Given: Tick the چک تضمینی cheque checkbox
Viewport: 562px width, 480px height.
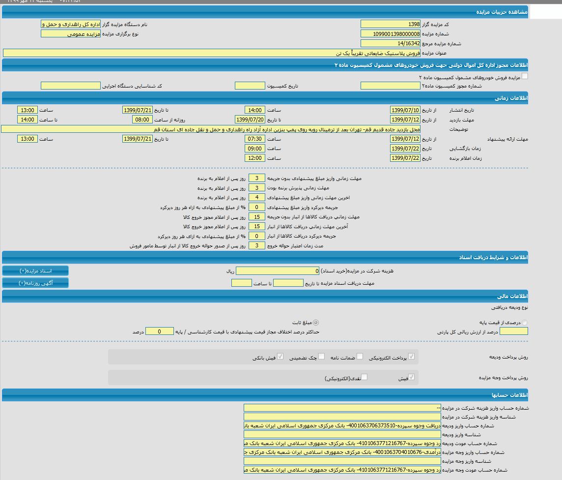Looking at the screenshot, I should (321, 357).
